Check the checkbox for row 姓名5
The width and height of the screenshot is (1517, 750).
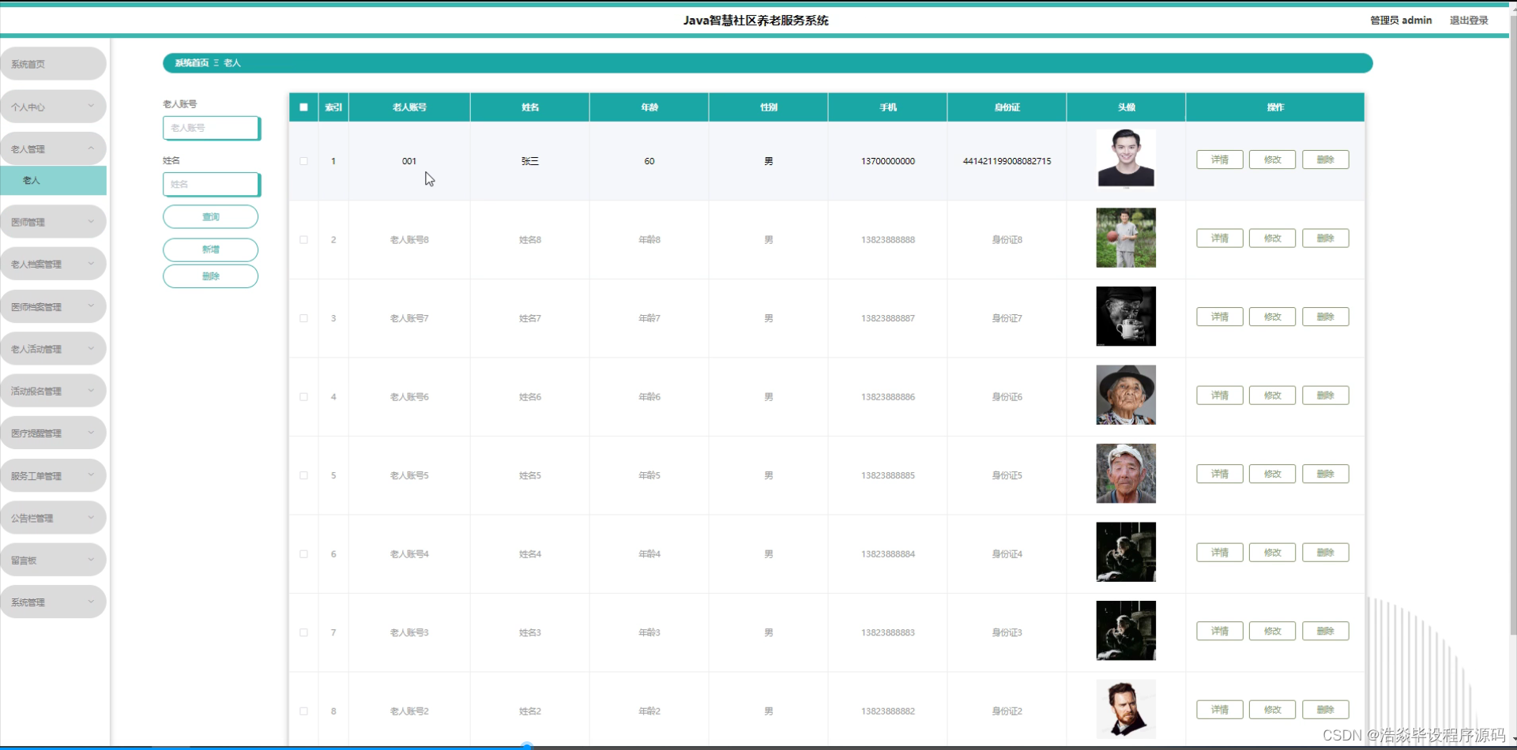[x=303, y=475]
